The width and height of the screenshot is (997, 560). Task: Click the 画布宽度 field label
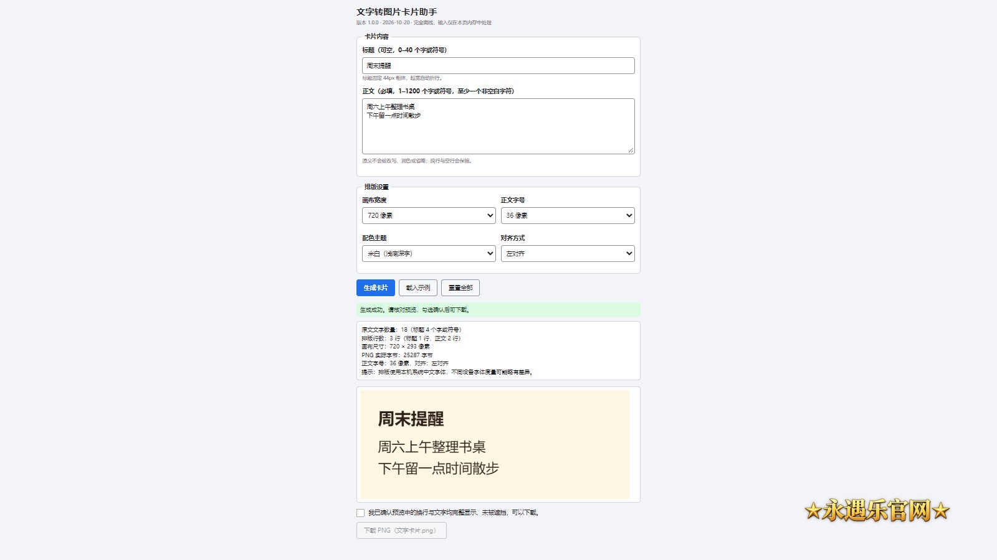point(374,200)
